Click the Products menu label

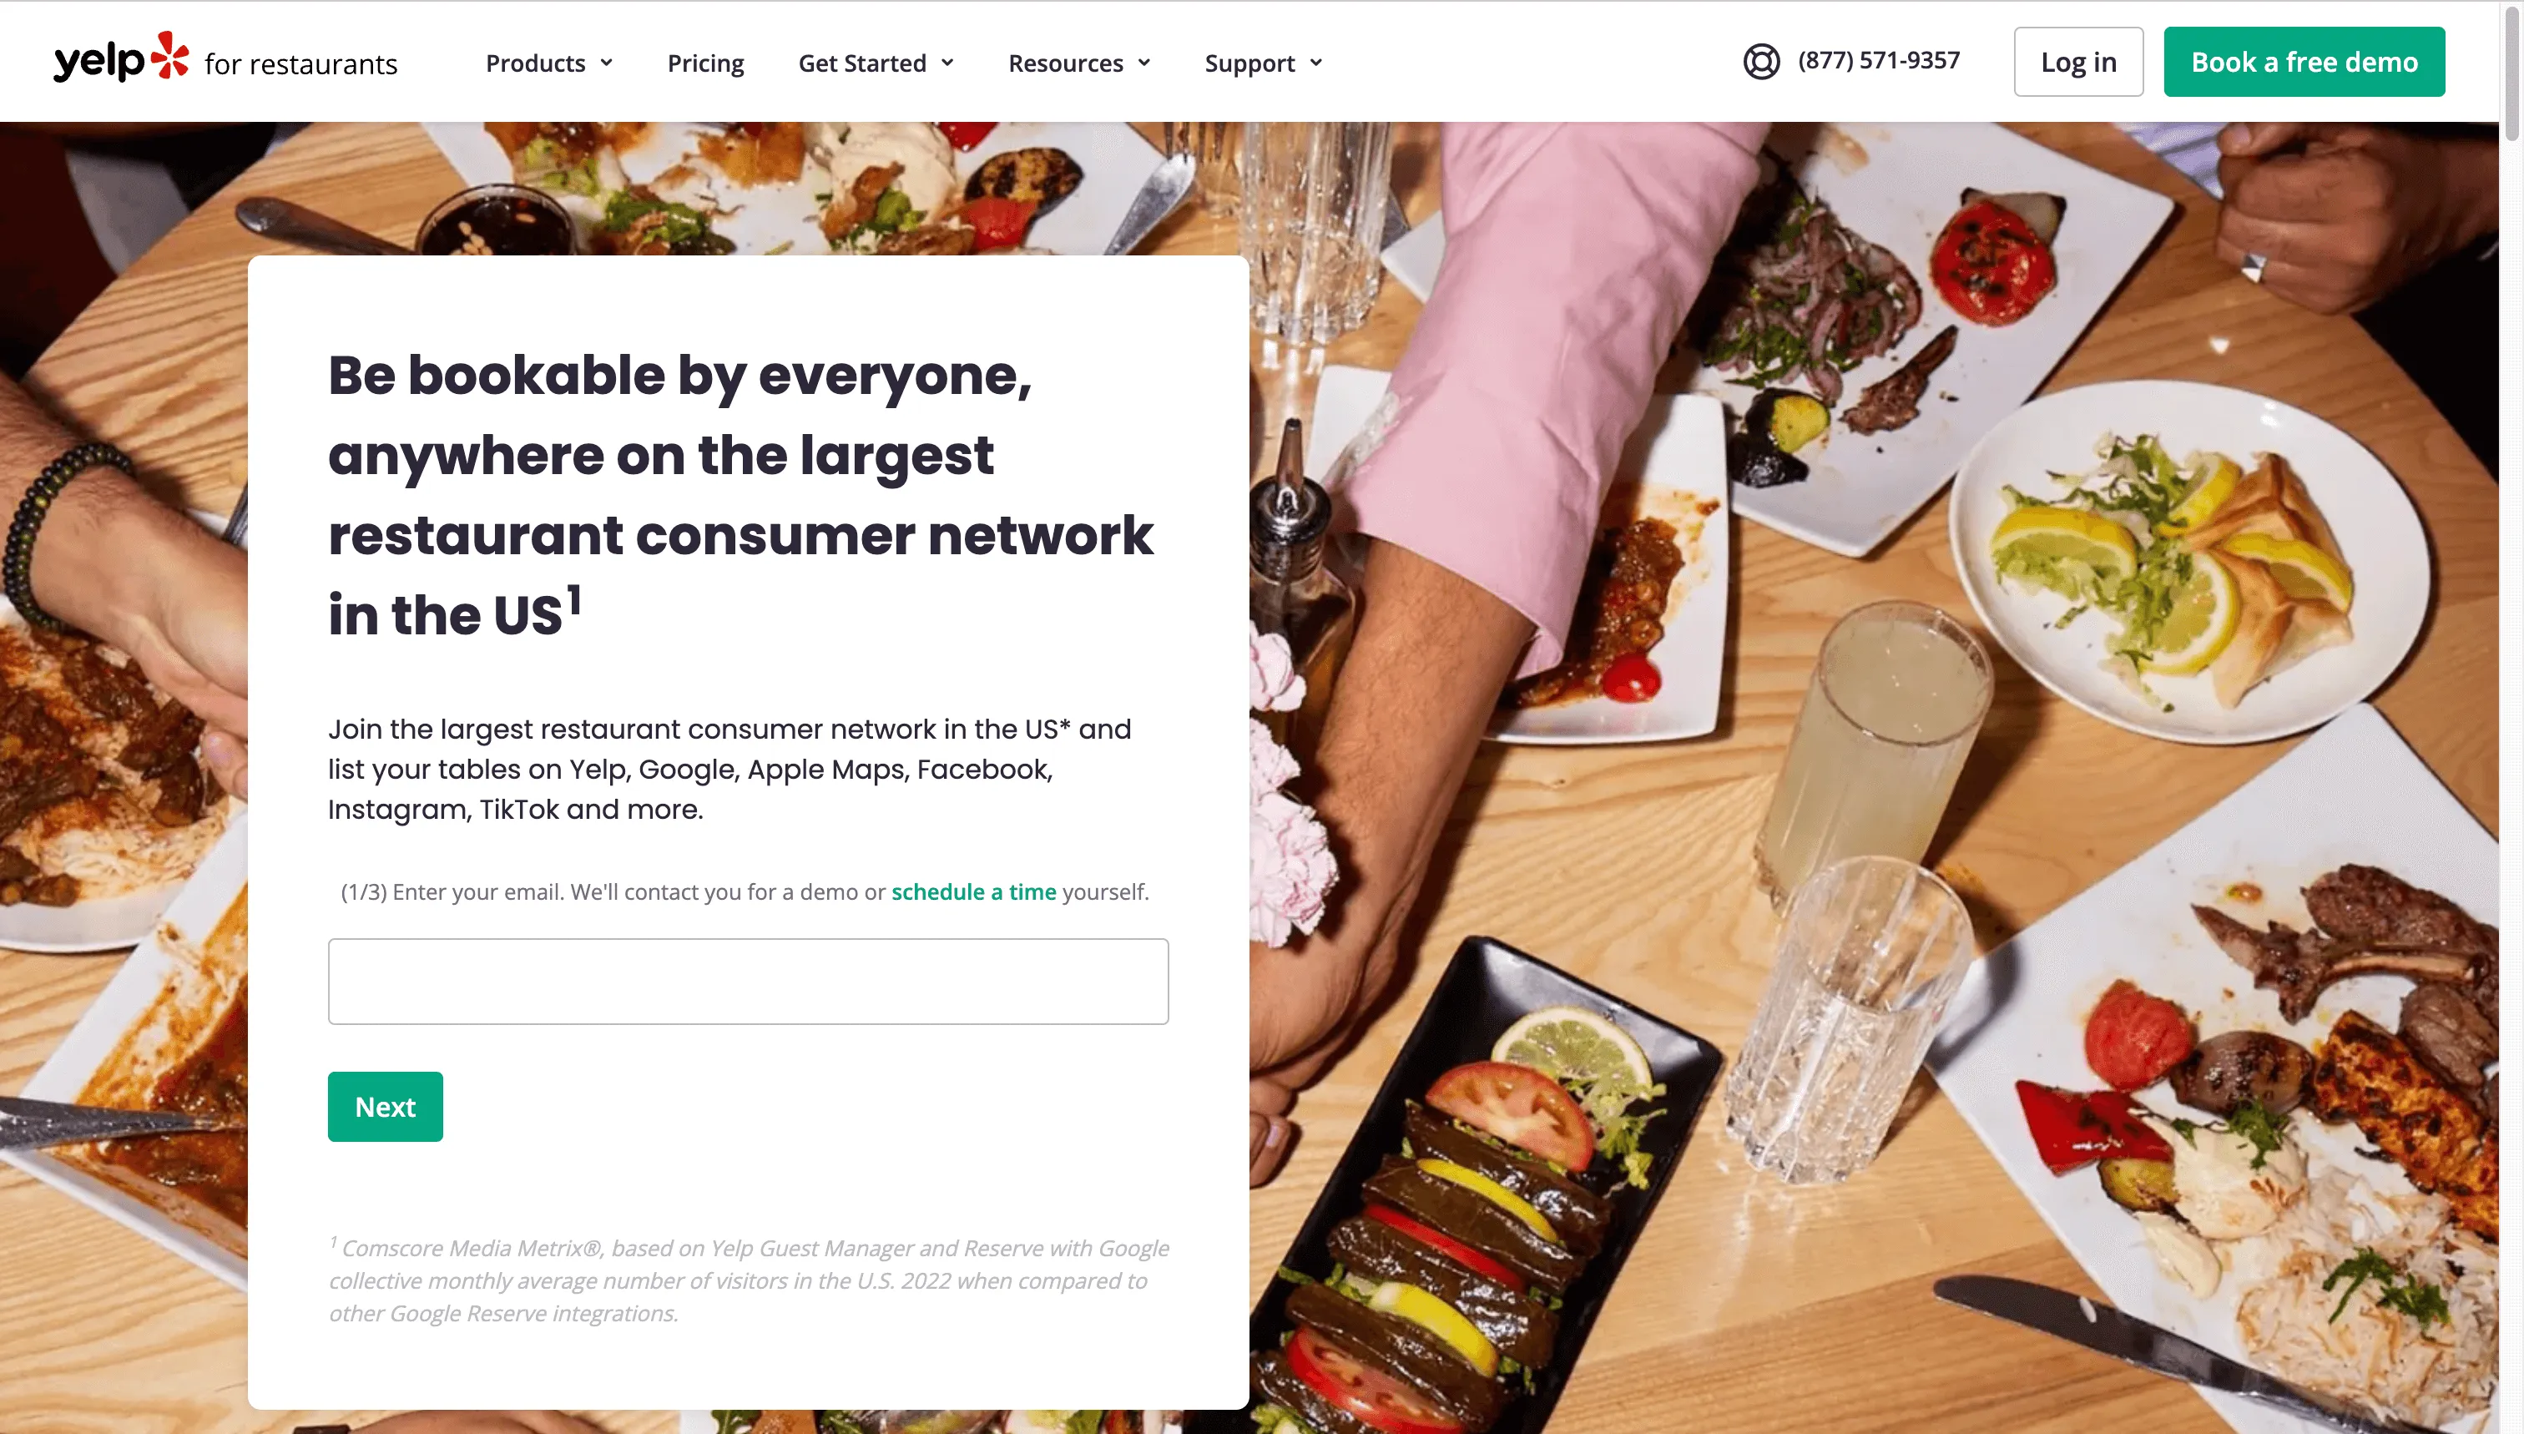[536, 63]
